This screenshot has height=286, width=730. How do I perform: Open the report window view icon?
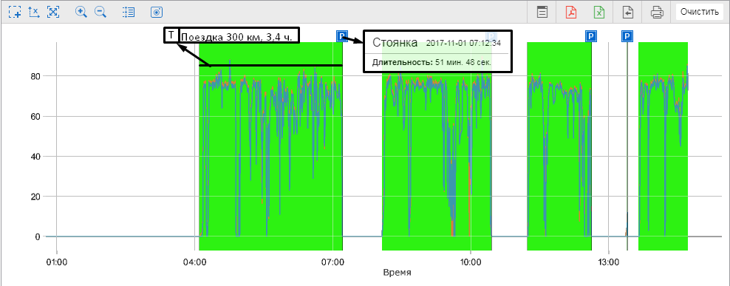click(542, 12)
